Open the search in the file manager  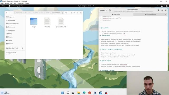tap(66, 13)
